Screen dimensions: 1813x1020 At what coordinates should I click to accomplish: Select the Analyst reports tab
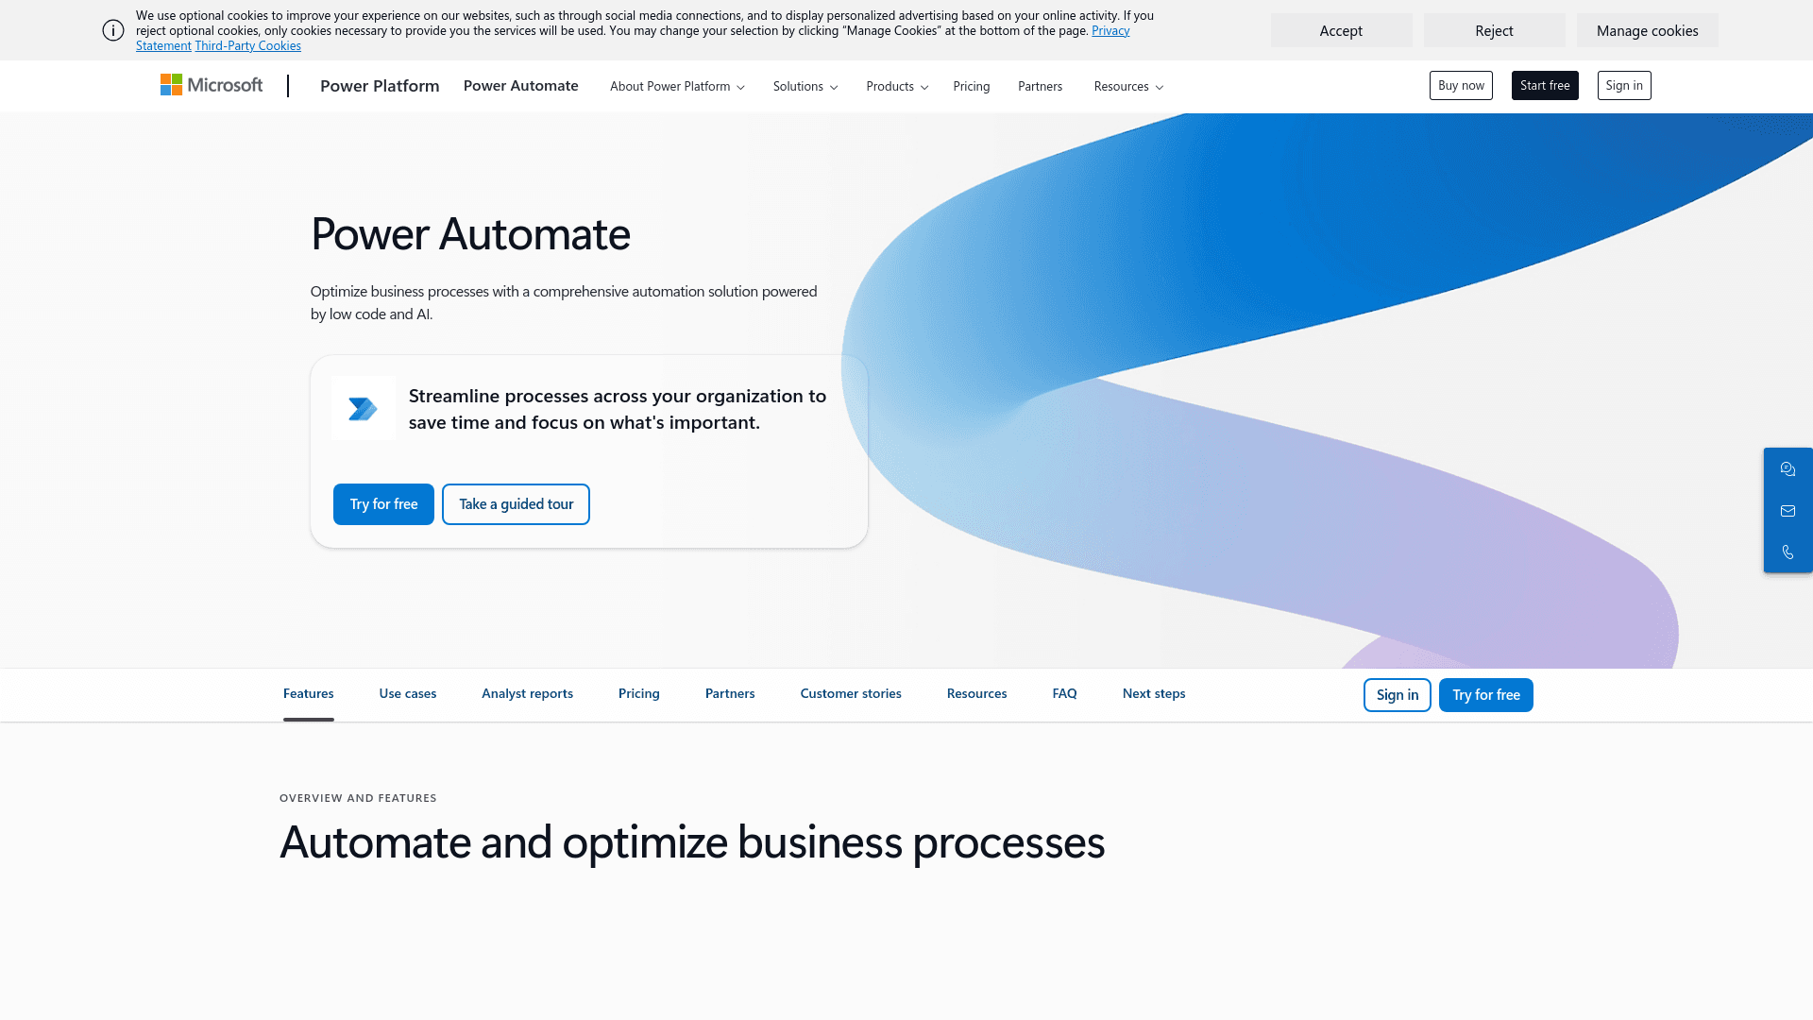[x=527, y=693]
